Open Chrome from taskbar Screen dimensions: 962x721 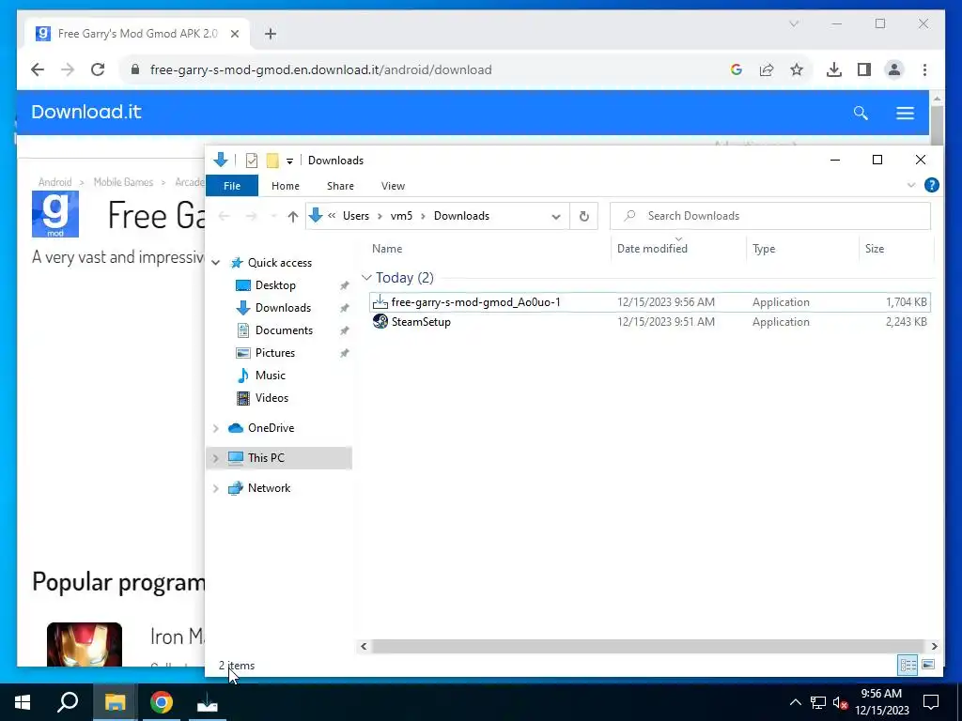click(162, 702)
